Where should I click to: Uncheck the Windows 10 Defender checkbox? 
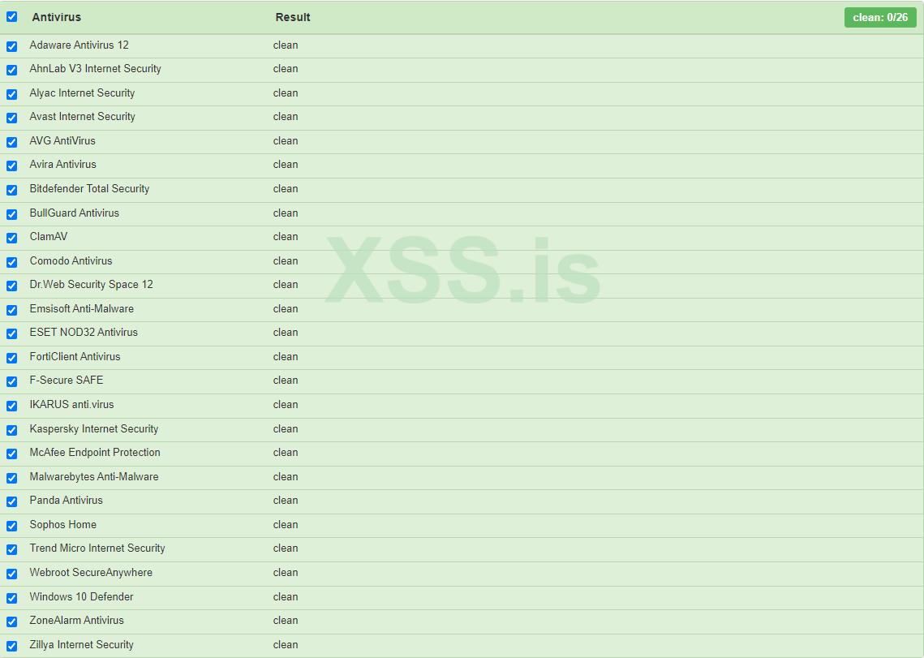[11, 598]
